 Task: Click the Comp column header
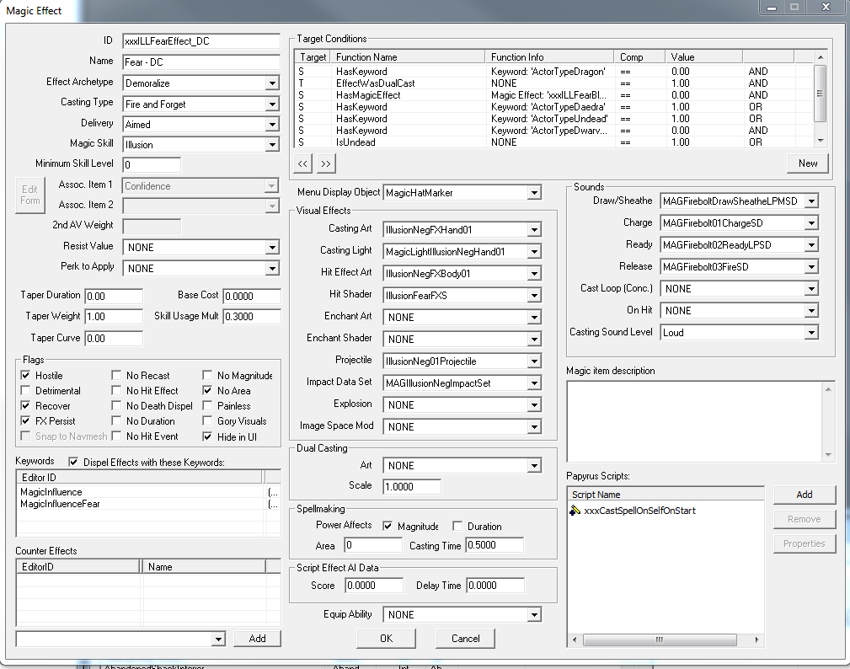click(640, 57)
